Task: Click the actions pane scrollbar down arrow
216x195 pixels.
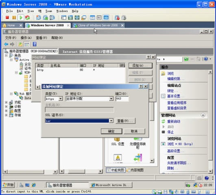Action: click(x=210, y=171)
